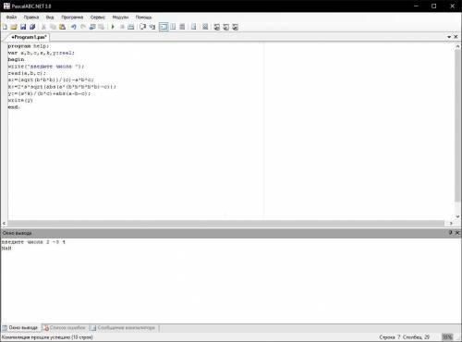Click the editor's vertical scrollbar down arrow
The image size is (462, 342).
pos(457,216)
